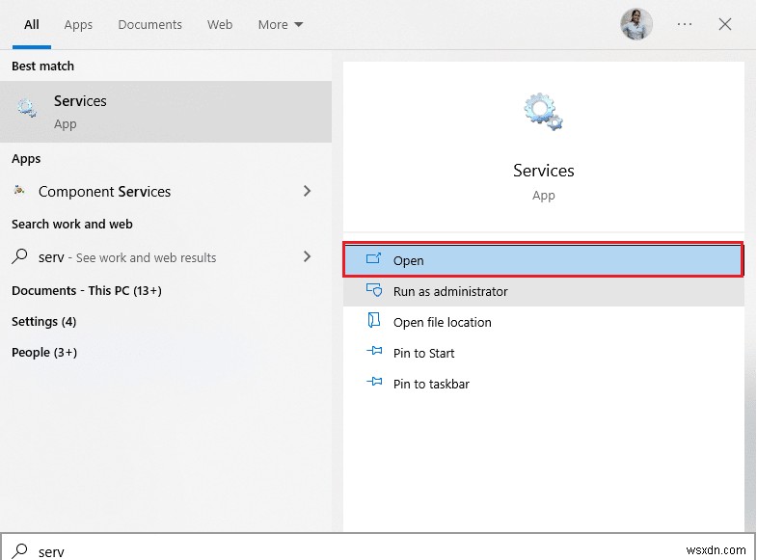Expand the More filter dropdown
This screenshot has height=560, width=757.
coord(281,24)
